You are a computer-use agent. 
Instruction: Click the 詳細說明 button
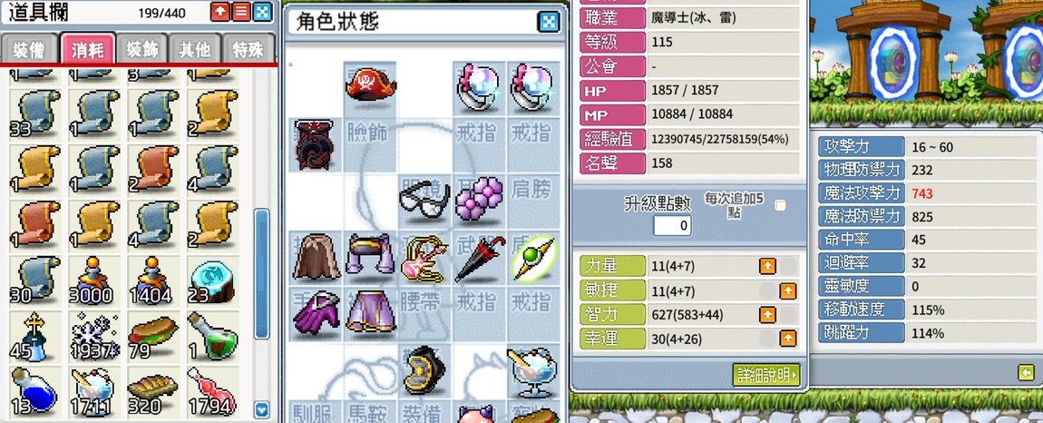pyautogui.click(x=765, y=374)
